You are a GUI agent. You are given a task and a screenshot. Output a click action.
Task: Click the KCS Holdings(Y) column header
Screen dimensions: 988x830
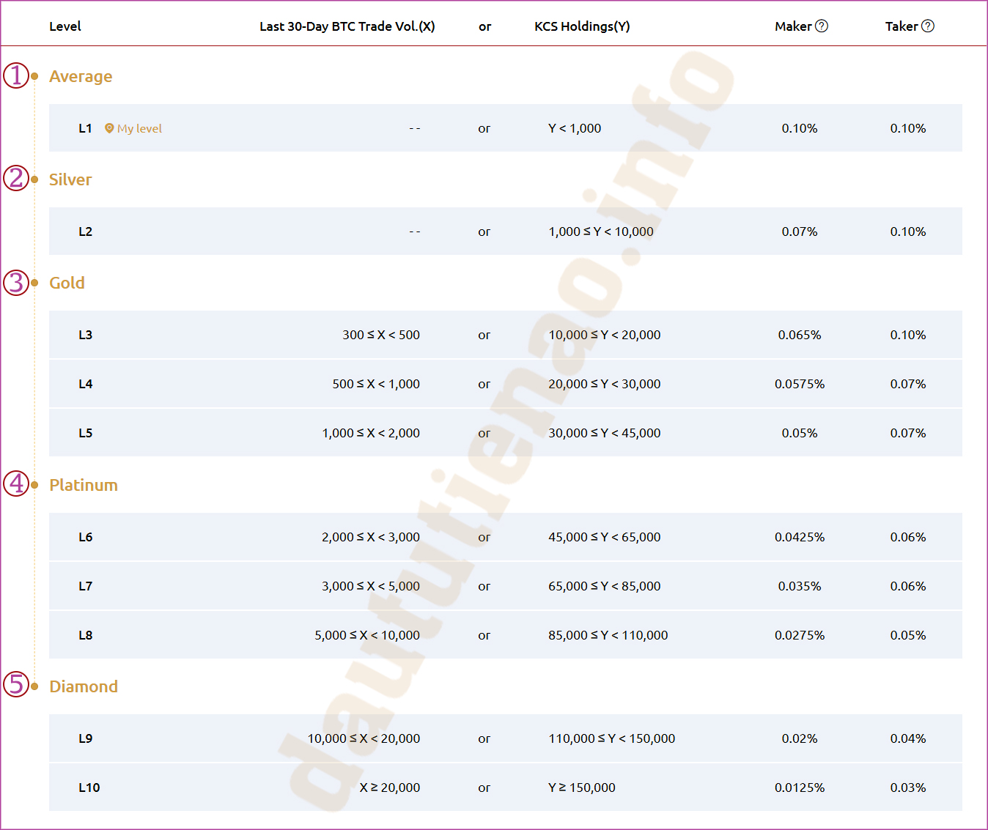click(582, 26)
